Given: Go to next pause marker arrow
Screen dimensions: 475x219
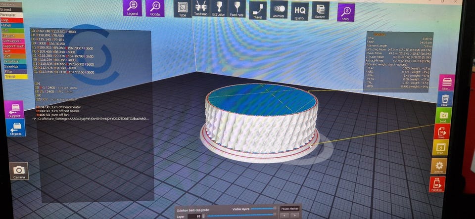Looking at the screenshot, I should tap(295, 216).
